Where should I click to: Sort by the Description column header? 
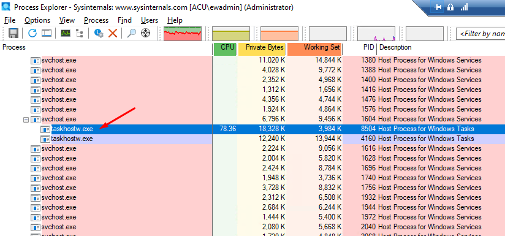click(441, 48)
